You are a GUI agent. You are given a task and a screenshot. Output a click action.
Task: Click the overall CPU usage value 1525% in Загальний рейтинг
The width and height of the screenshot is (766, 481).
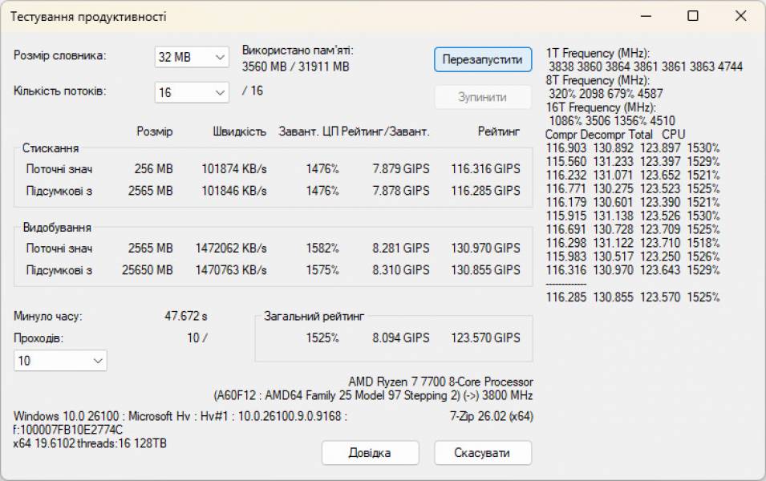(322, 338)
